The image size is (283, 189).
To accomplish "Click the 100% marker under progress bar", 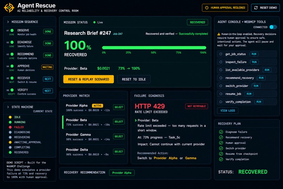I will (203, 53).
